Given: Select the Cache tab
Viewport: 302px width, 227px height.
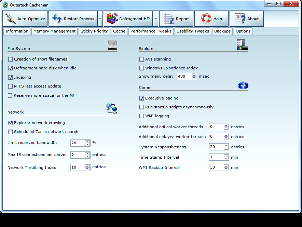Looking at the screenshot, I should (119, 31).
